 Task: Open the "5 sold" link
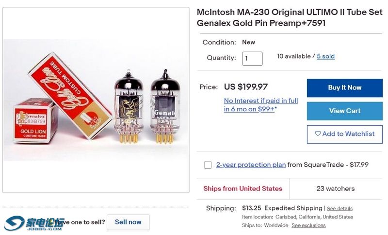click(x=325, y=56)
